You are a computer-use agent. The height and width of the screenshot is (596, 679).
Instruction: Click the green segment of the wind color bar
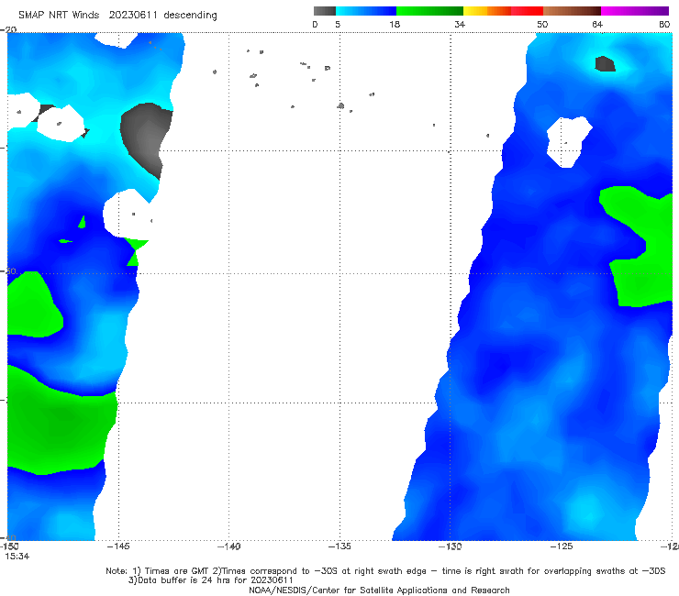pyautogui.click(x=429, y=11)
